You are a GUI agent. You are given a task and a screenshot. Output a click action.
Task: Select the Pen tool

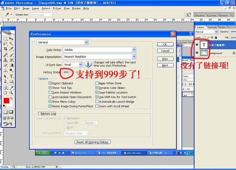(5, 81)
